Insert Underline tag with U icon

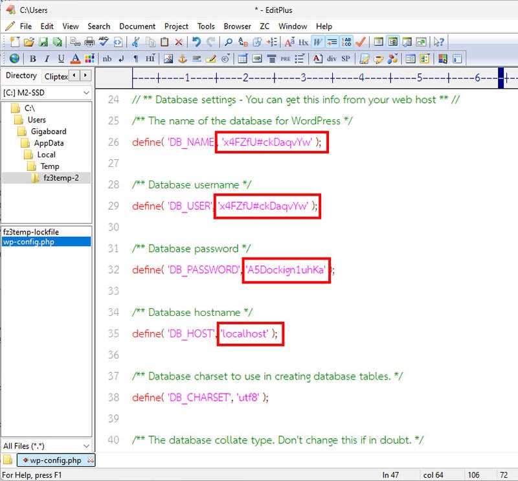[61, 58]
